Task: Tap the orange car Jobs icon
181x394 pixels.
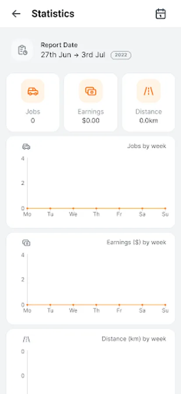Action: [x=33, y=91]
